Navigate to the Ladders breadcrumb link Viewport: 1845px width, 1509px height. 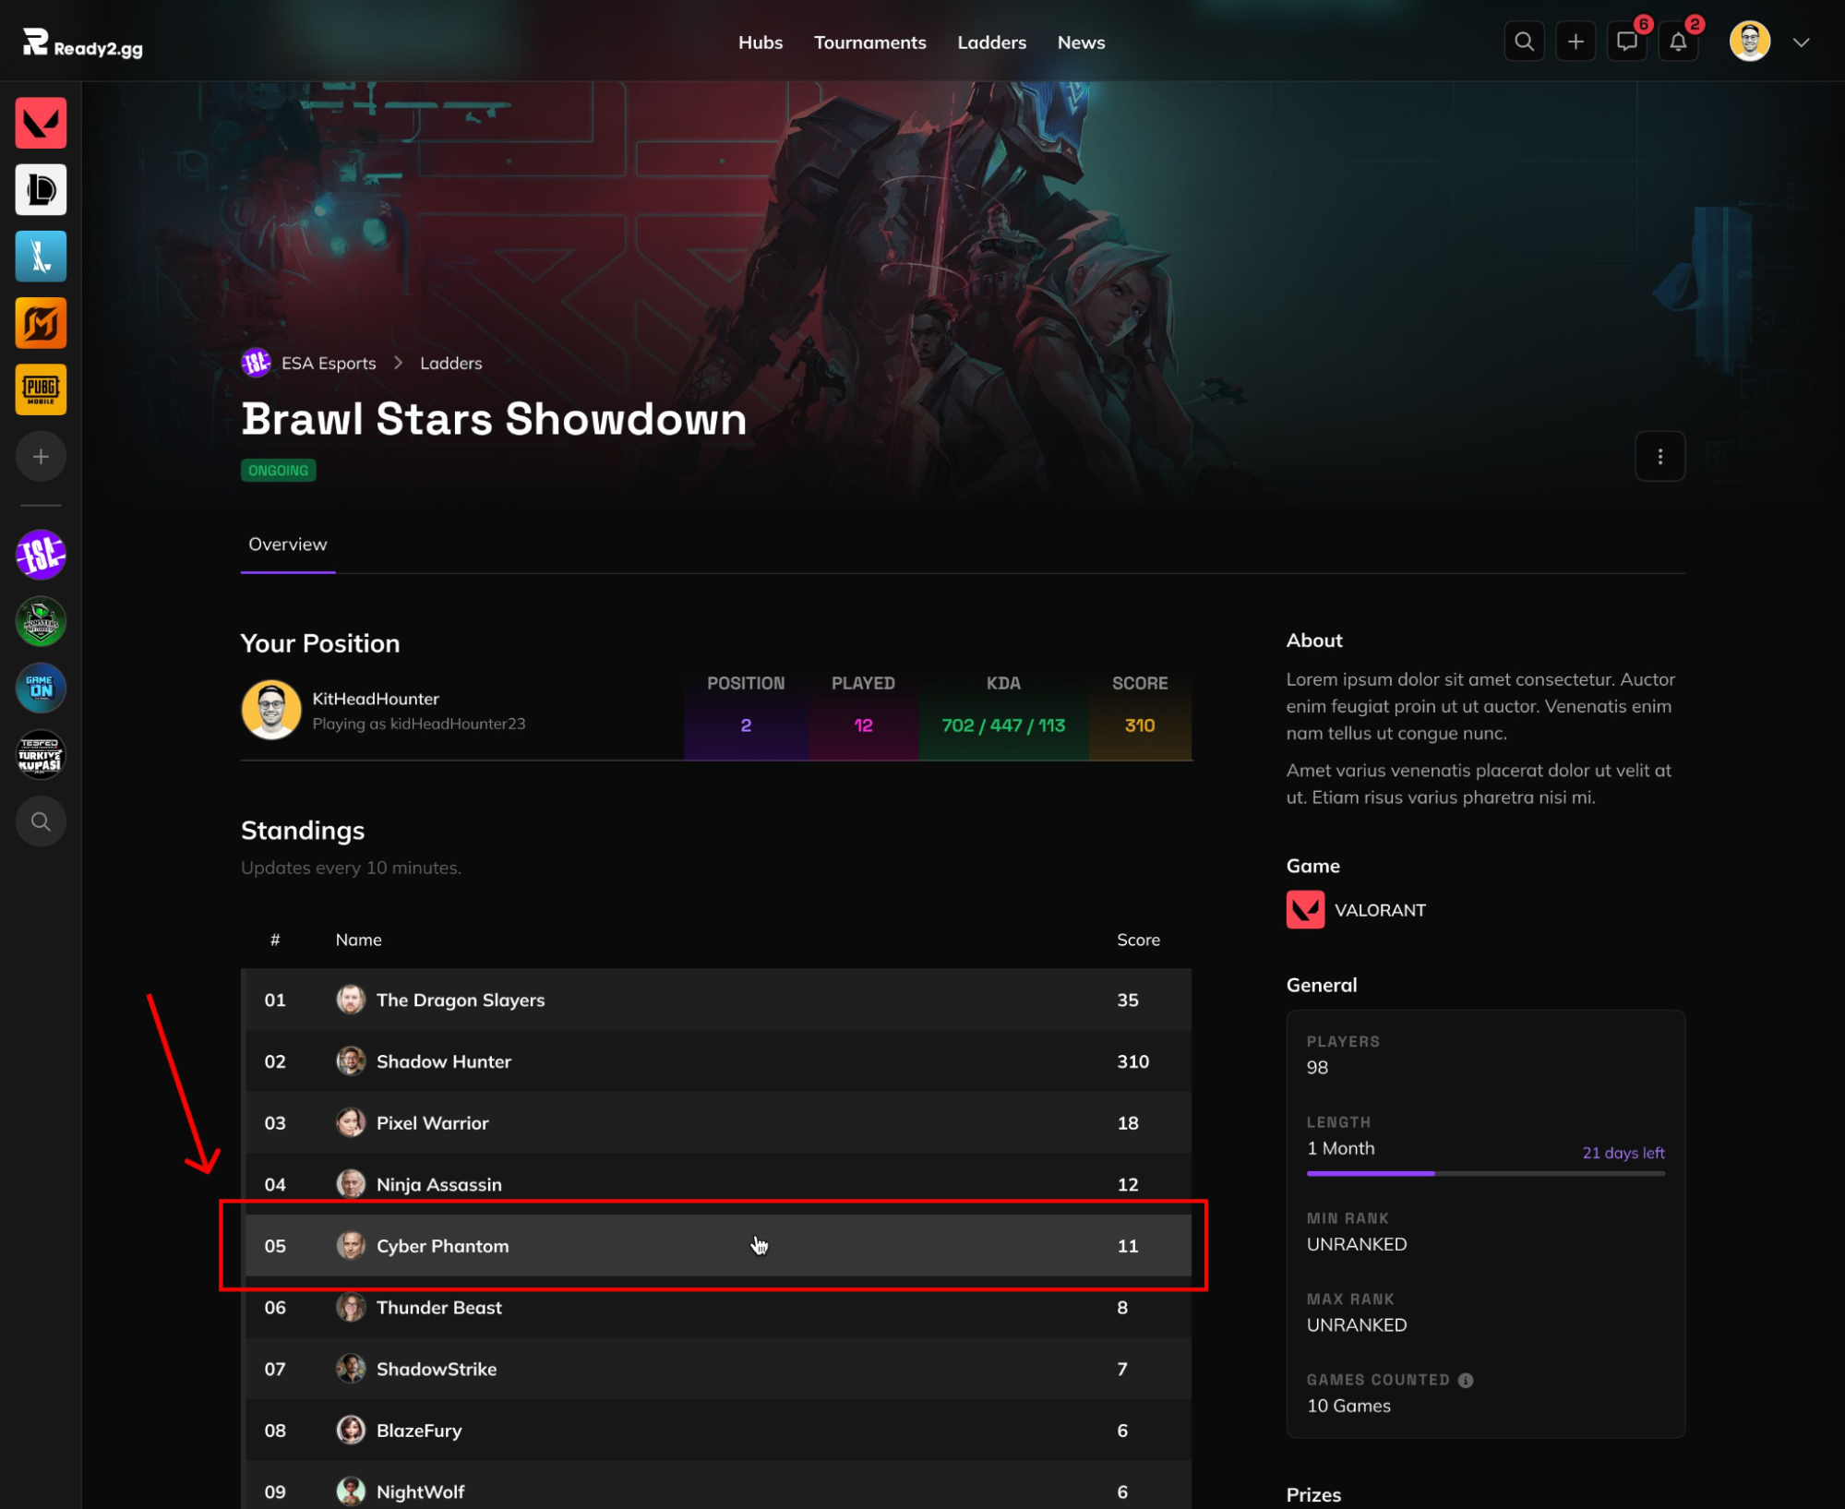pos(450,364)
